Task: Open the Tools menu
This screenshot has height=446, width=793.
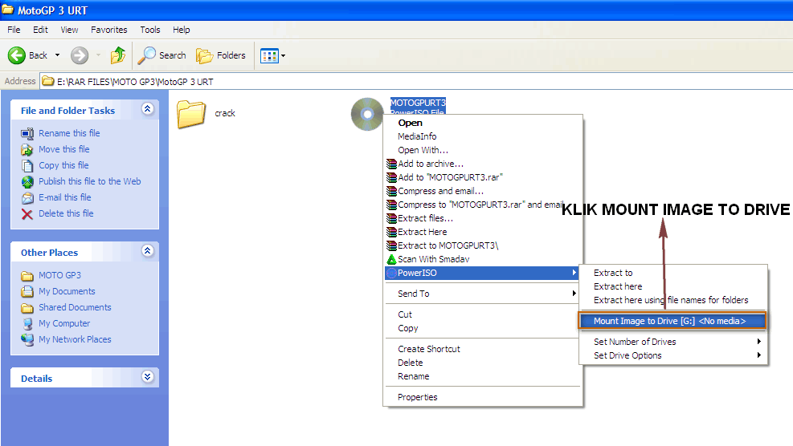Action: (x=150, y=30)
